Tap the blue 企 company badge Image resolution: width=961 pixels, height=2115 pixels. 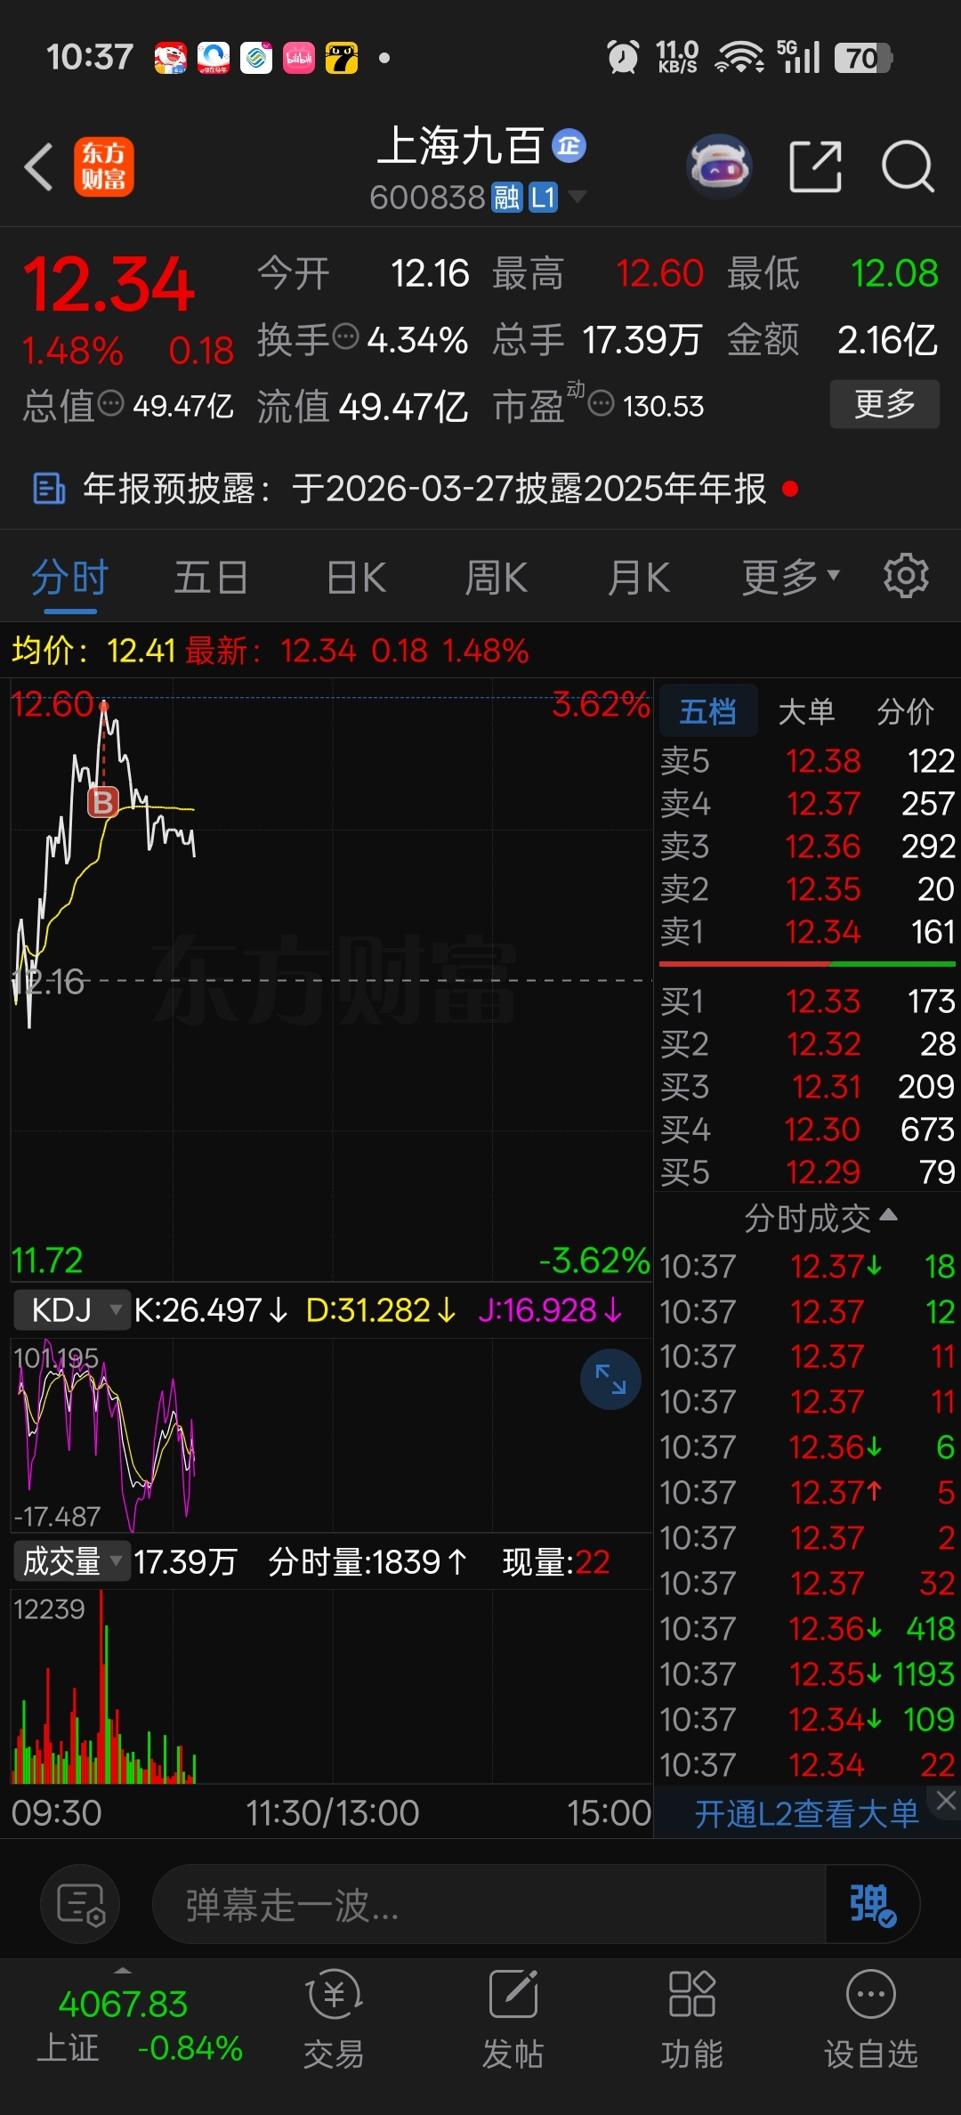(569, 146)
